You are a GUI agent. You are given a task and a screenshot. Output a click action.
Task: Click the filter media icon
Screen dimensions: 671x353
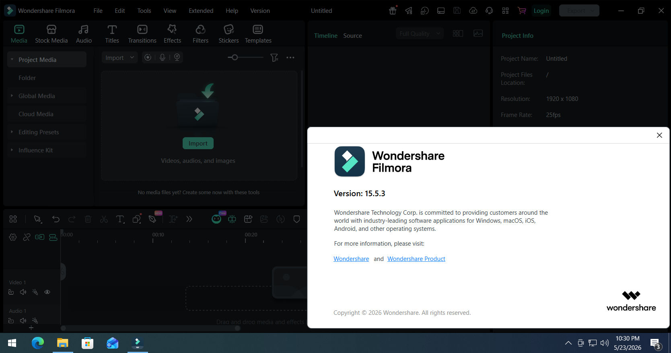click(274, 57)
